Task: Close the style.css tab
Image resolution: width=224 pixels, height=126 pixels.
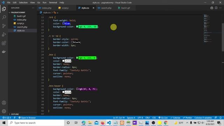Action: pos(93,8)
